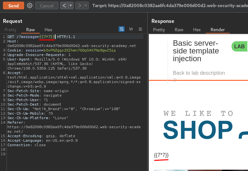
Task: Select the Response Hex tab
Action: (x=197, y=30)
